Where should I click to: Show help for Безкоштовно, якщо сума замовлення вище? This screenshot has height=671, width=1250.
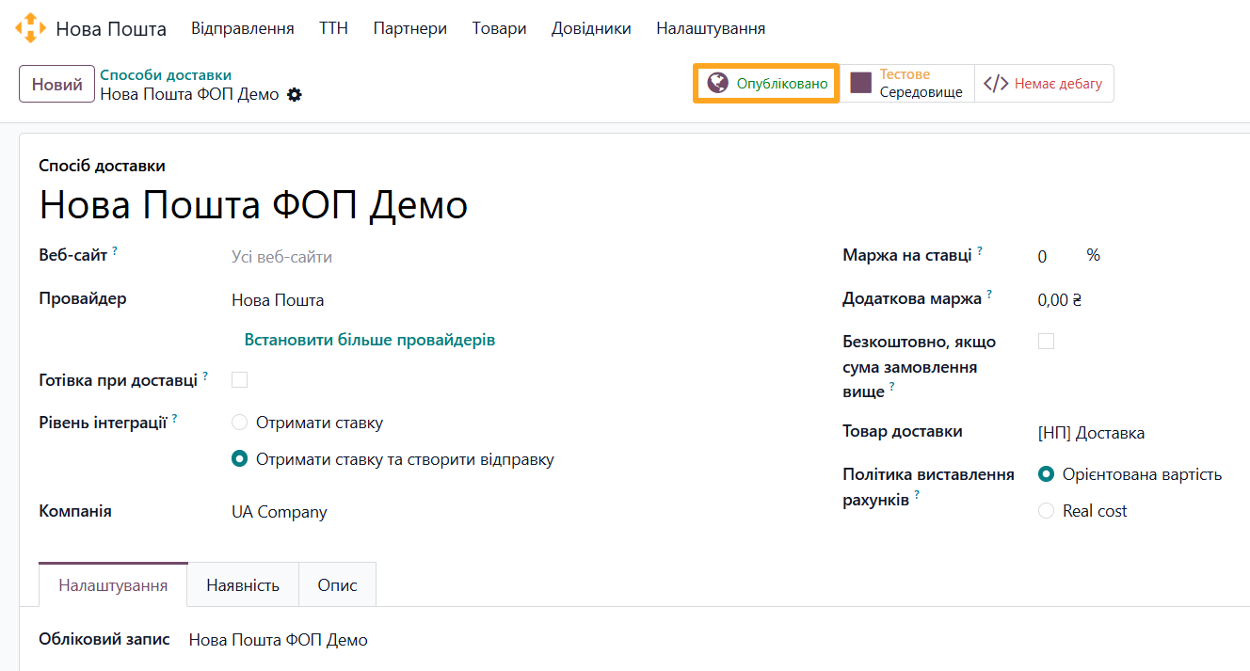pos(892,387)
